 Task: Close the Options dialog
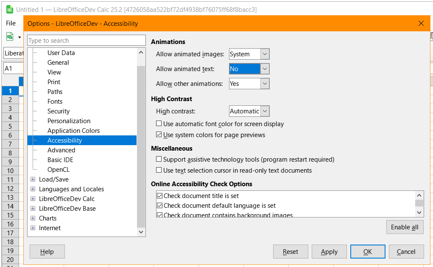[x=421, y=23]
